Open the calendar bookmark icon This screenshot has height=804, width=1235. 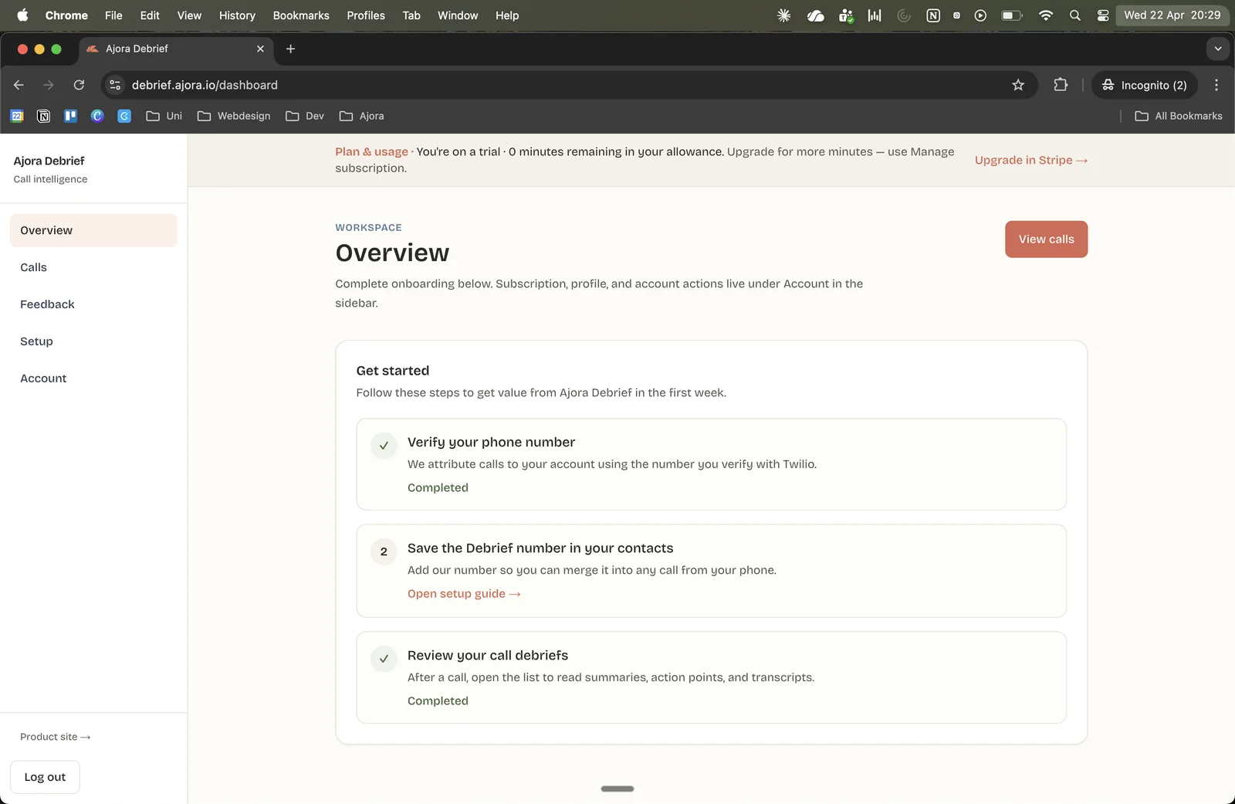[x=17, y=116]
